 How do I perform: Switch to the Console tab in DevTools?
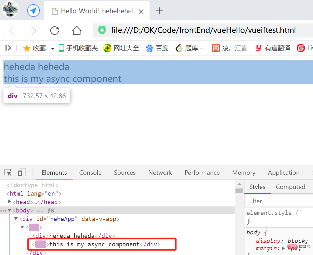click(x=90, y=172)
